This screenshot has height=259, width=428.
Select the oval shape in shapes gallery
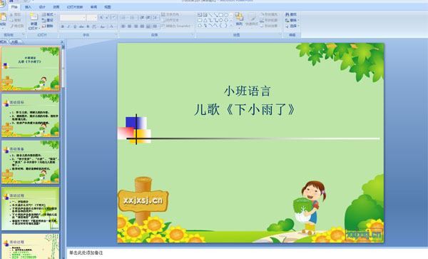click(x=226, y=15)
